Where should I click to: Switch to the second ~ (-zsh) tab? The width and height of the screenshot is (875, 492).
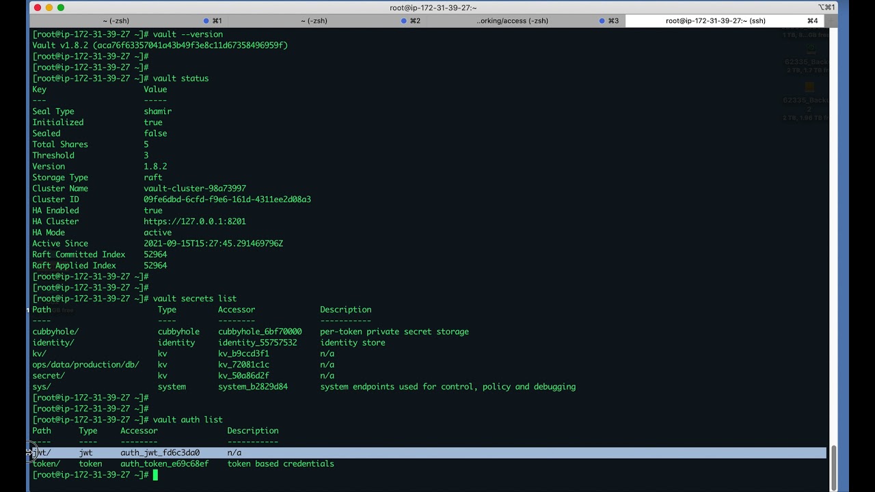click(314, 20)
